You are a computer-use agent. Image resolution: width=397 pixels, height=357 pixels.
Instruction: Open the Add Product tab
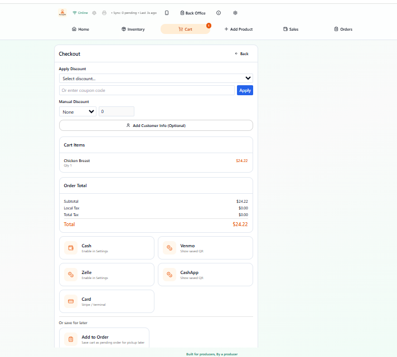[239, 29]
